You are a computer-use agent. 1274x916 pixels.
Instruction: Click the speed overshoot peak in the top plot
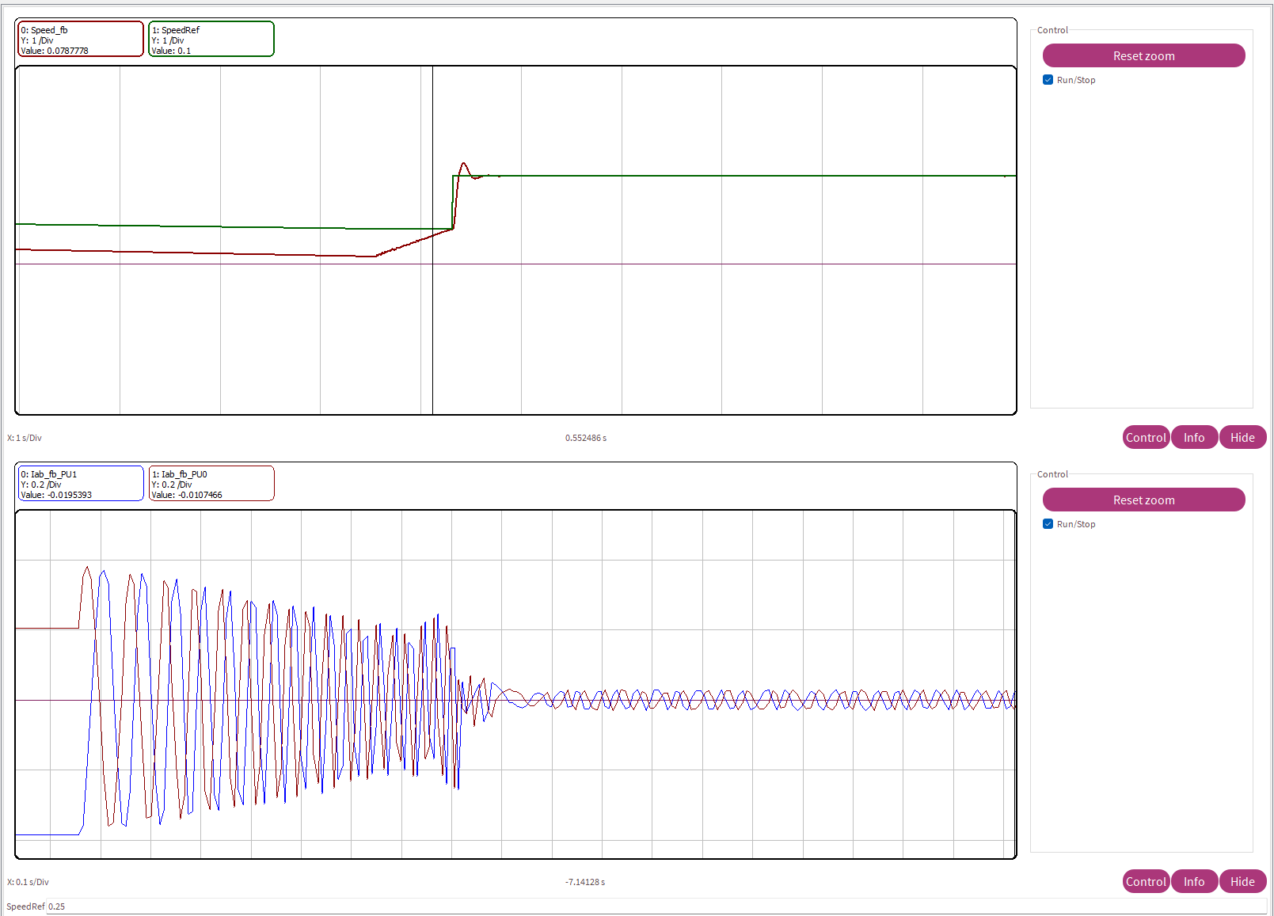[464, 164]
